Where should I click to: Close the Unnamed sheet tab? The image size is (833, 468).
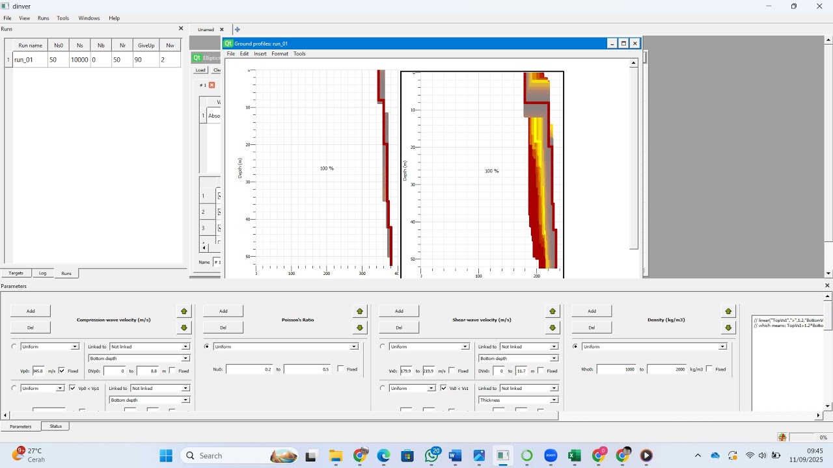(221, 29)
